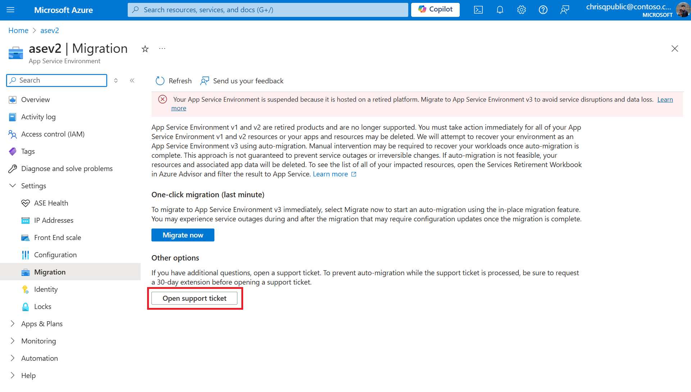The image size is (691, 392).
Task: Click the Send us your feedback icon
Action: pyautogui.click(x=205, y=81)
